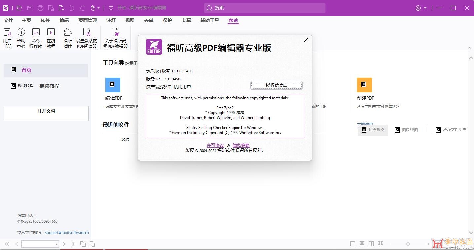Image resolution: width=474 pixels, height=250 pixels.
Task: Go to last page double-arrow icon
Action: click(74, 244)
